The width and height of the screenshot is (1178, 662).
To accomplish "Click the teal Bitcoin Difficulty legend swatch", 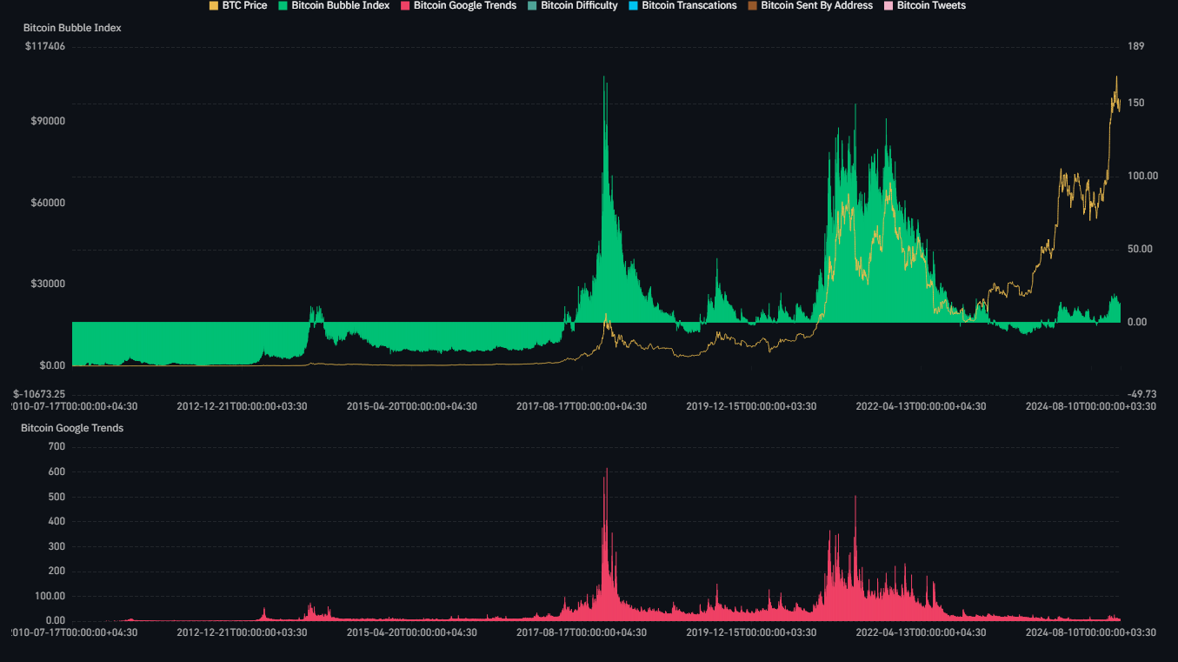I will click(532, 6).
